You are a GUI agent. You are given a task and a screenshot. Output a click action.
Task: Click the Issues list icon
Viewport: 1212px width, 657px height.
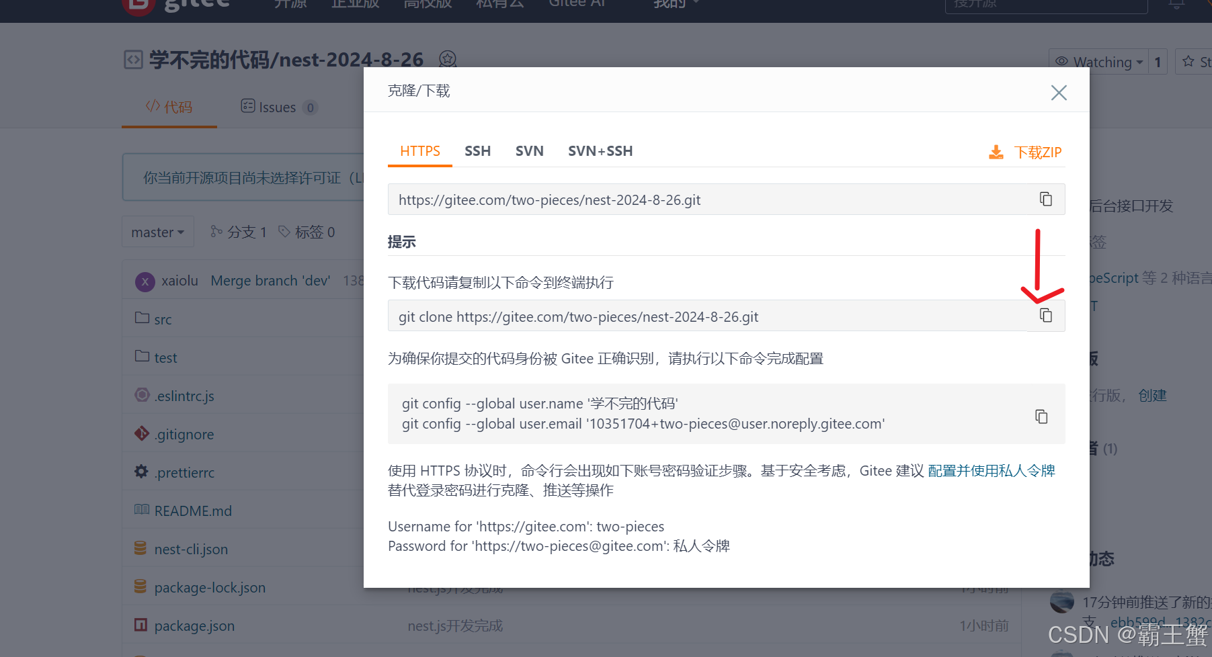(x=248, y=106)
